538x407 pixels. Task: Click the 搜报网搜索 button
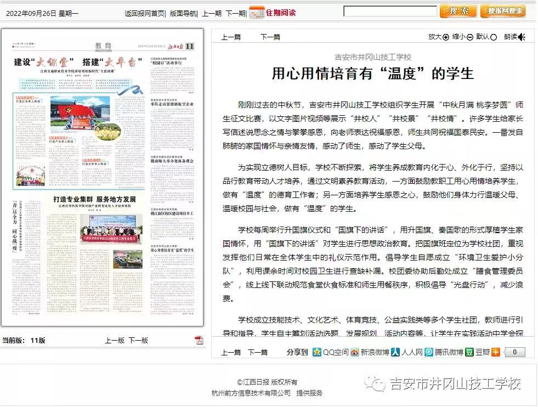point(503,11)
